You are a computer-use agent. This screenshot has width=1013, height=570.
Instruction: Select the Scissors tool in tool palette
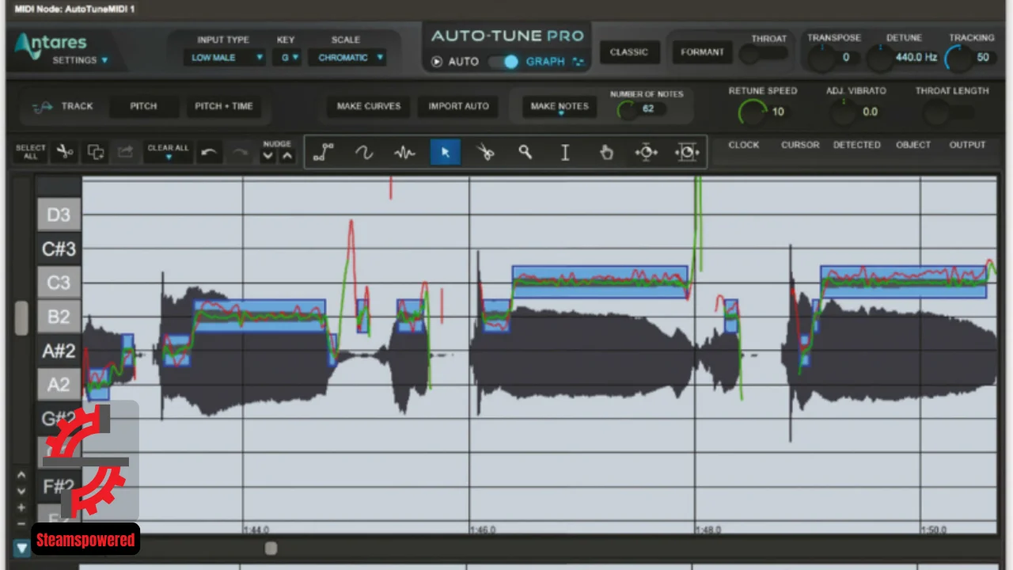(x=486, y=152)
